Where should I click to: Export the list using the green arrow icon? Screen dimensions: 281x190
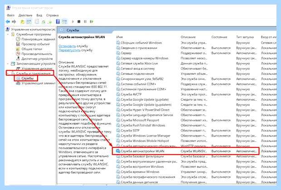(x=50, y=22)
